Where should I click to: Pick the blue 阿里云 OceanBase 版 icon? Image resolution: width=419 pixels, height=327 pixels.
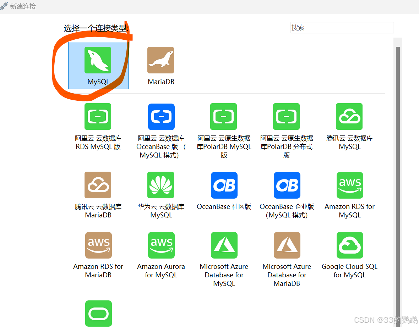point(161,117)
